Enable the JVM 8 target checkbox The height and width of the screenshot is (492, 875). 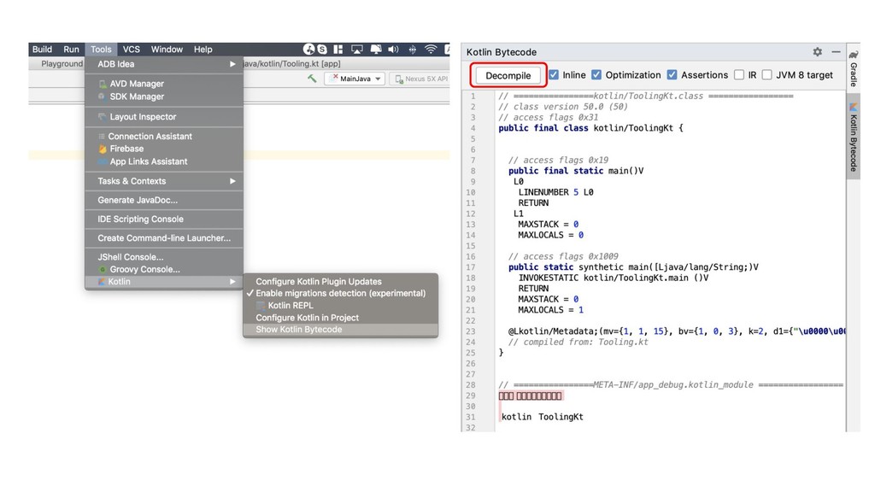point(767,75)
